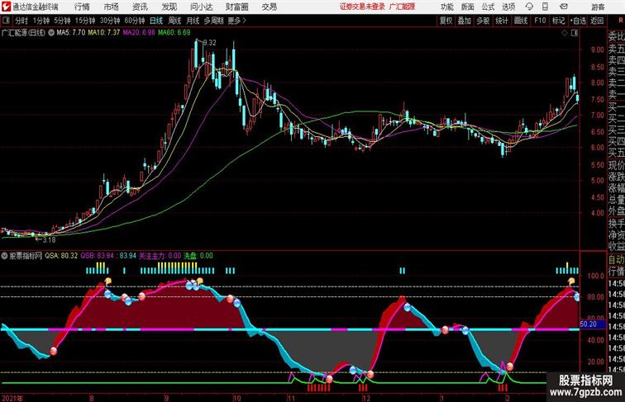Click the MA60: 6.69 indicator label
The width and height of the screenshot is (625, 402).
point(174,33)
